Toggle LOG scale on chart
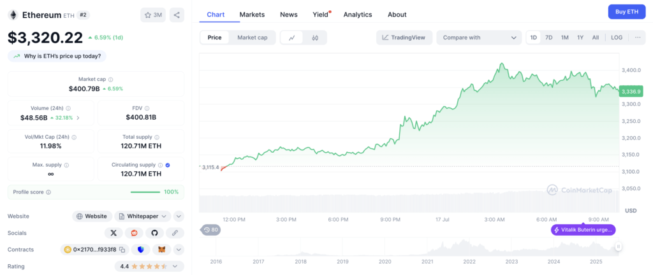 tap(617, 38)
